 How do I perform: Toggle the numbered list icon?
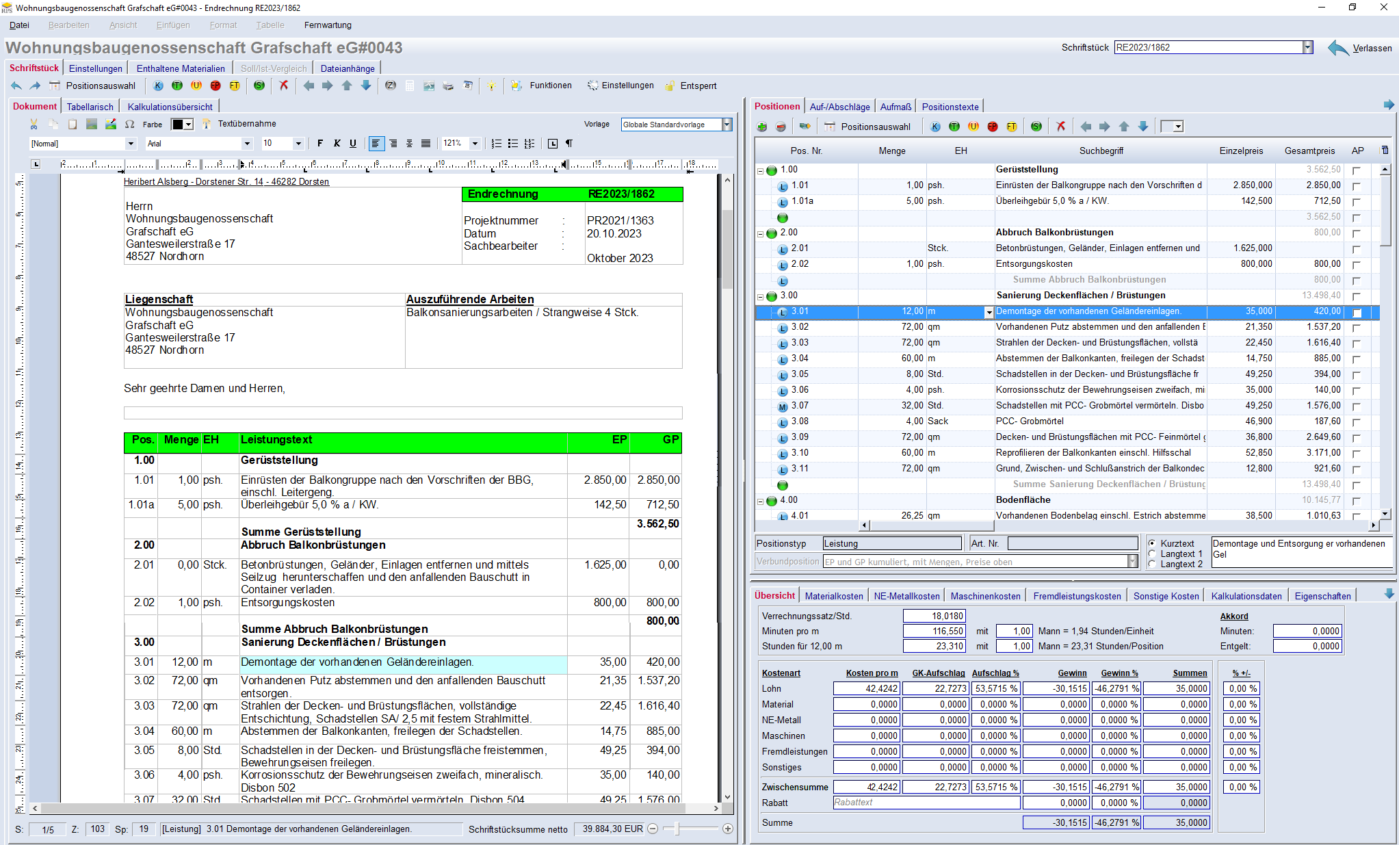pos(497,144)
